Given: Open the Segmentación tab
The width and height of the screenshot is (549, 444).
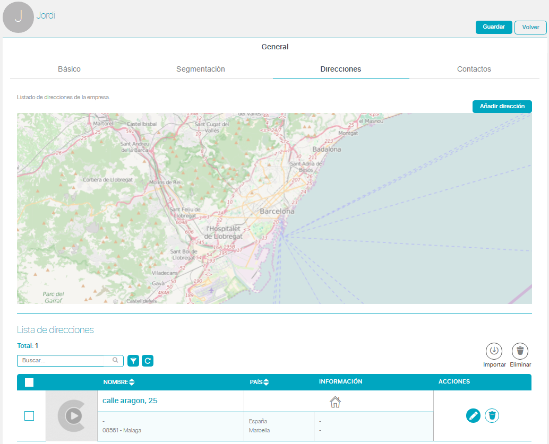Looking at the screenshot, I should pyautogui.click(x=201, y=69).
